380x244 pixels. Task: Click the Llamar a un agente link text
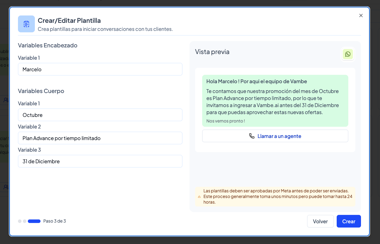point(279,136)
